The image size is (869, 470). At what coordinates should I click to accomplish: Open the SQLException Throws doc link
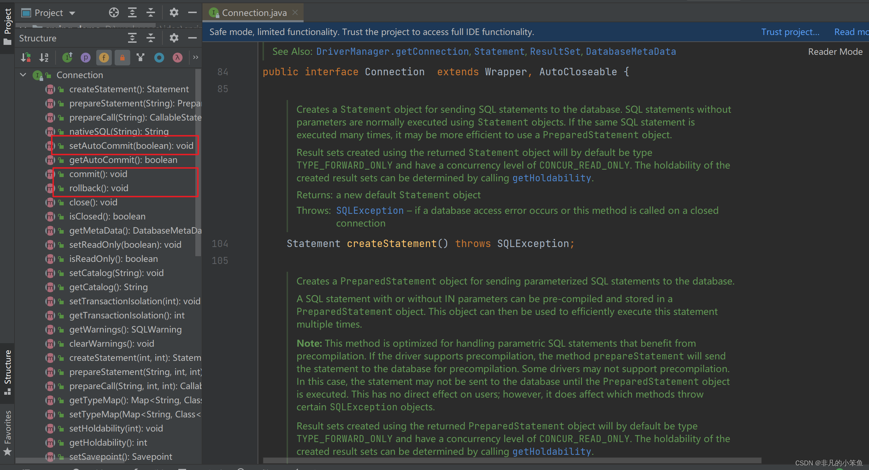click(370, 211)
